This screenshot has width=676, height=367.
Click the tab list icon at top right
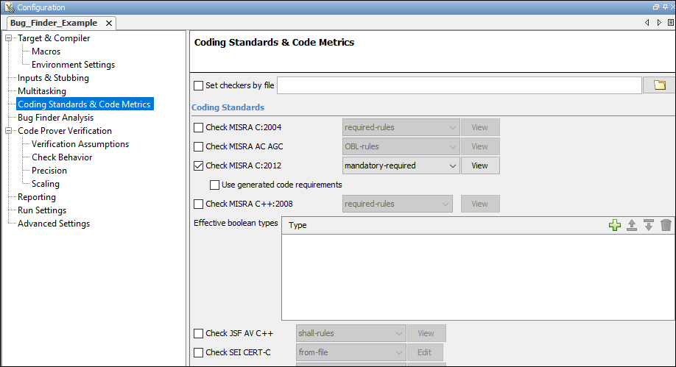pyautogui.click(x=669, y=23)
